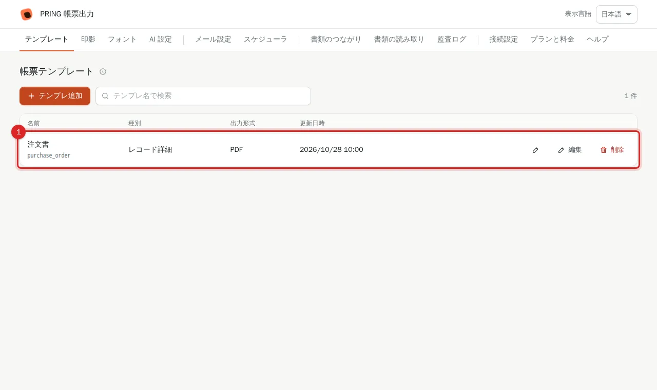Switch to the 印影 tab
The height and width of the screenshot is (390, 657).
point(88,40)
